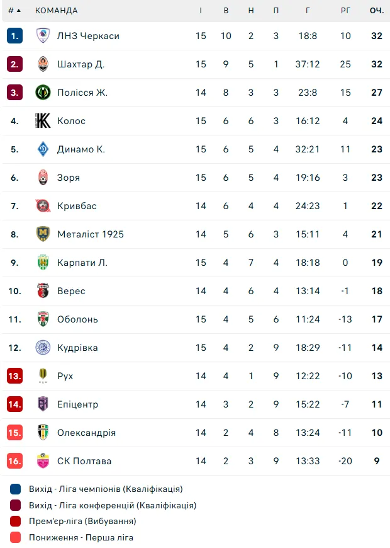
Task: Click the В wins column header
Action: pyautogui.click(x=226, y=11)
